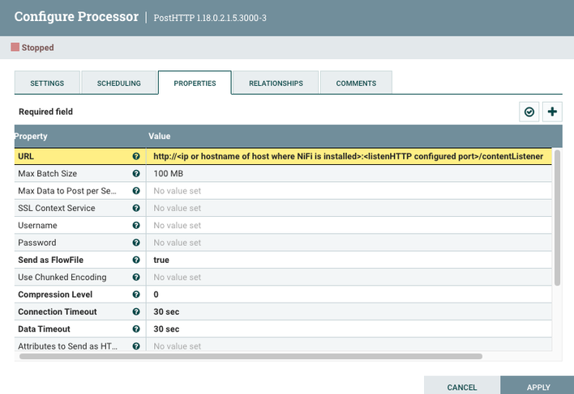Screen dimensions: 574x394
Task: Set Attributes to Send as HTTP value
Action: [349, 345]
